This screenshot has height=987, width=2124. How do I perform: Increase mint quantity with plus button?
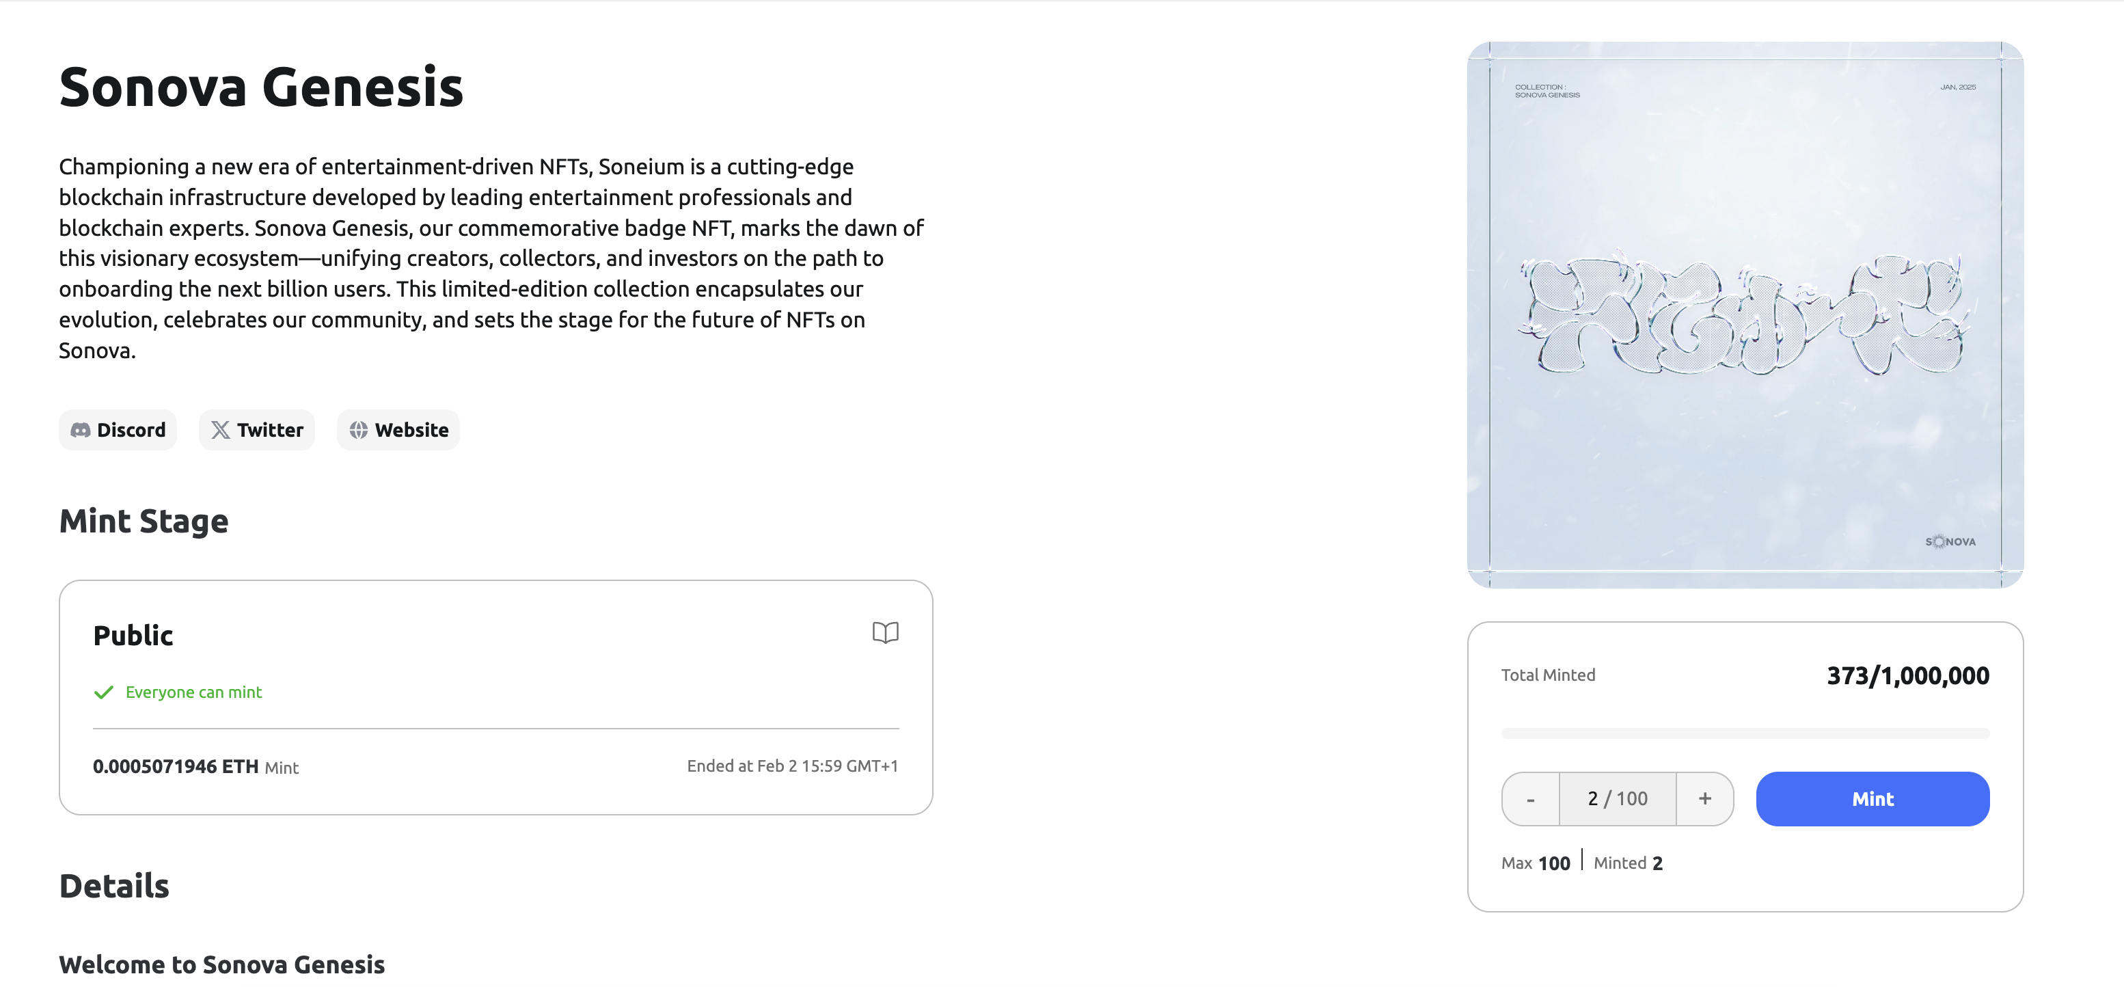pyautogui.click(x=1704, y=799)
